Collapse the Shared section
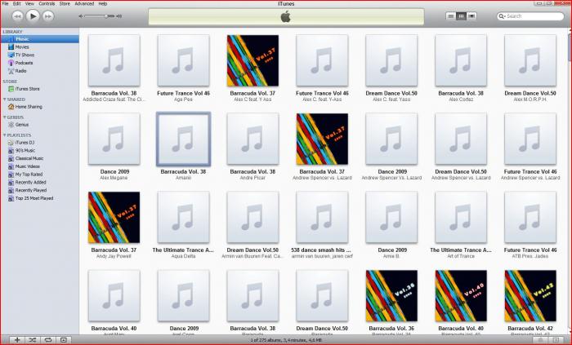 pos(3,100)
